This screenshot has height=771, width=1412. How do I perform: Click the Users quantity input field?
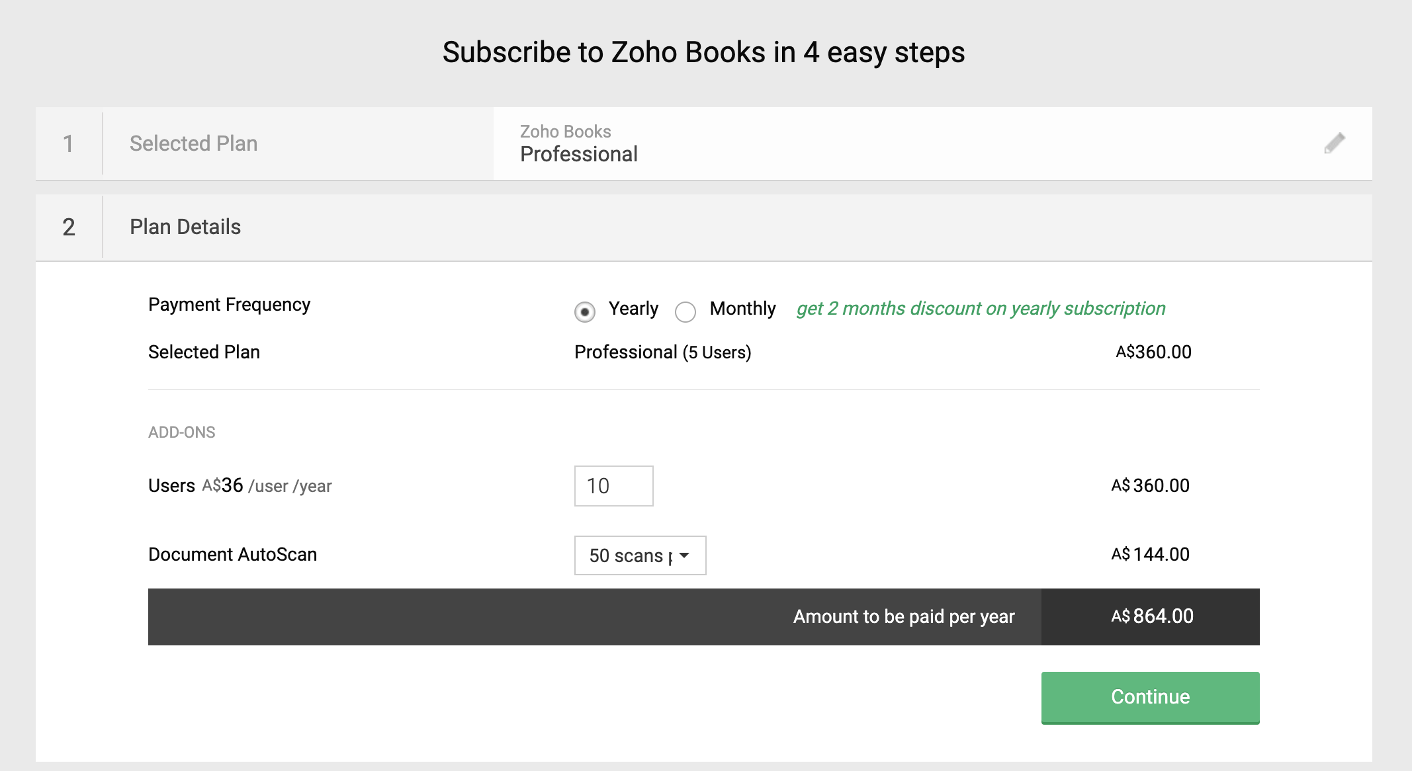click(613, 486)
